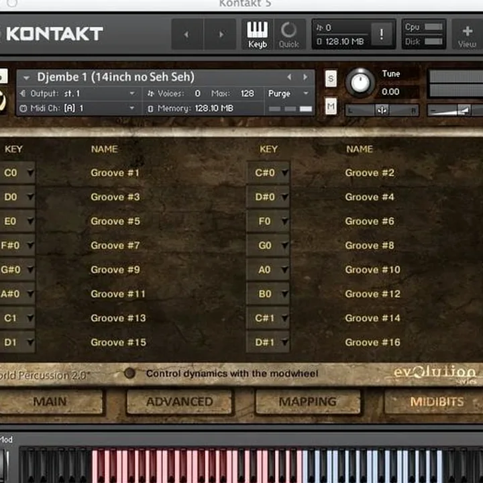Viewport: 483px width, 483px height.
Task: Toggle the Keyb on-screen keyboard button
Action: [x=258, y=34]
